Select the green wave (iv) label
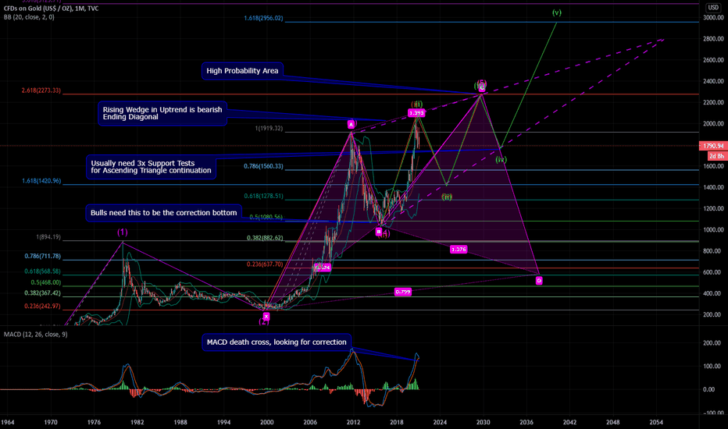The width and height of the screenshot is (728, 429). click(501, 160)
